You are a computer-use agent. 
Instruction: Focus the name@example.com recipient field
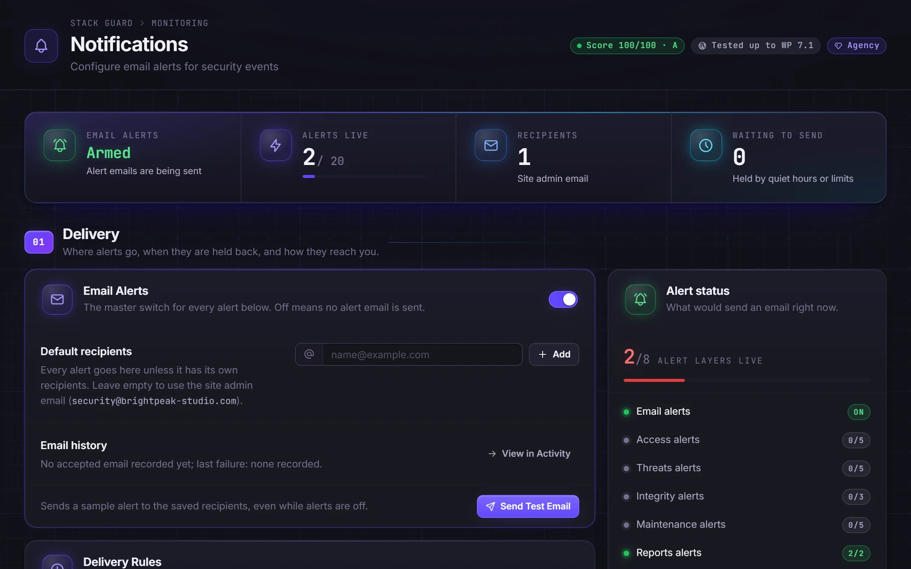422,354
